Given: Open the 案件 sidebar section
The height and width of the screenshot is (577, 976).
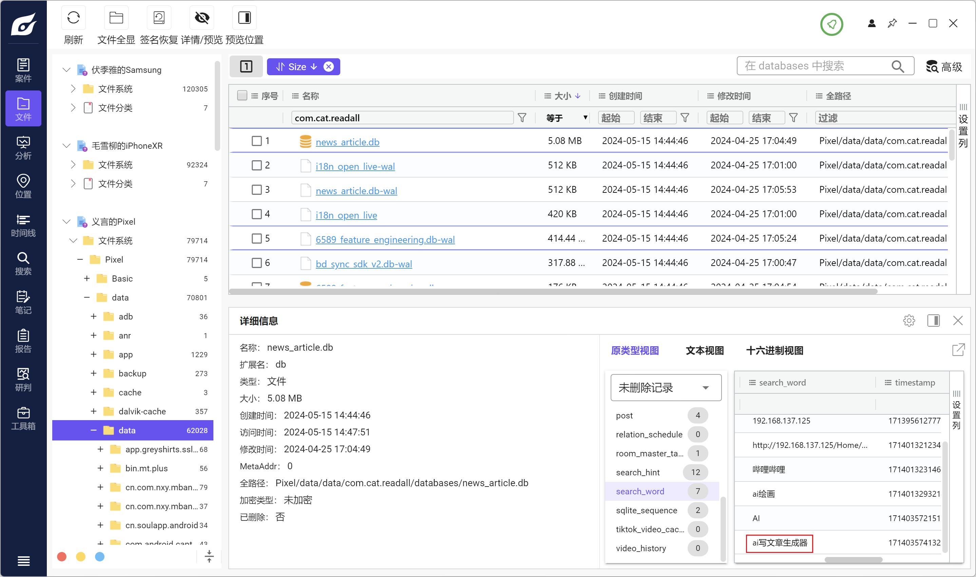Looking at the screenshot, I should (23, 70).
